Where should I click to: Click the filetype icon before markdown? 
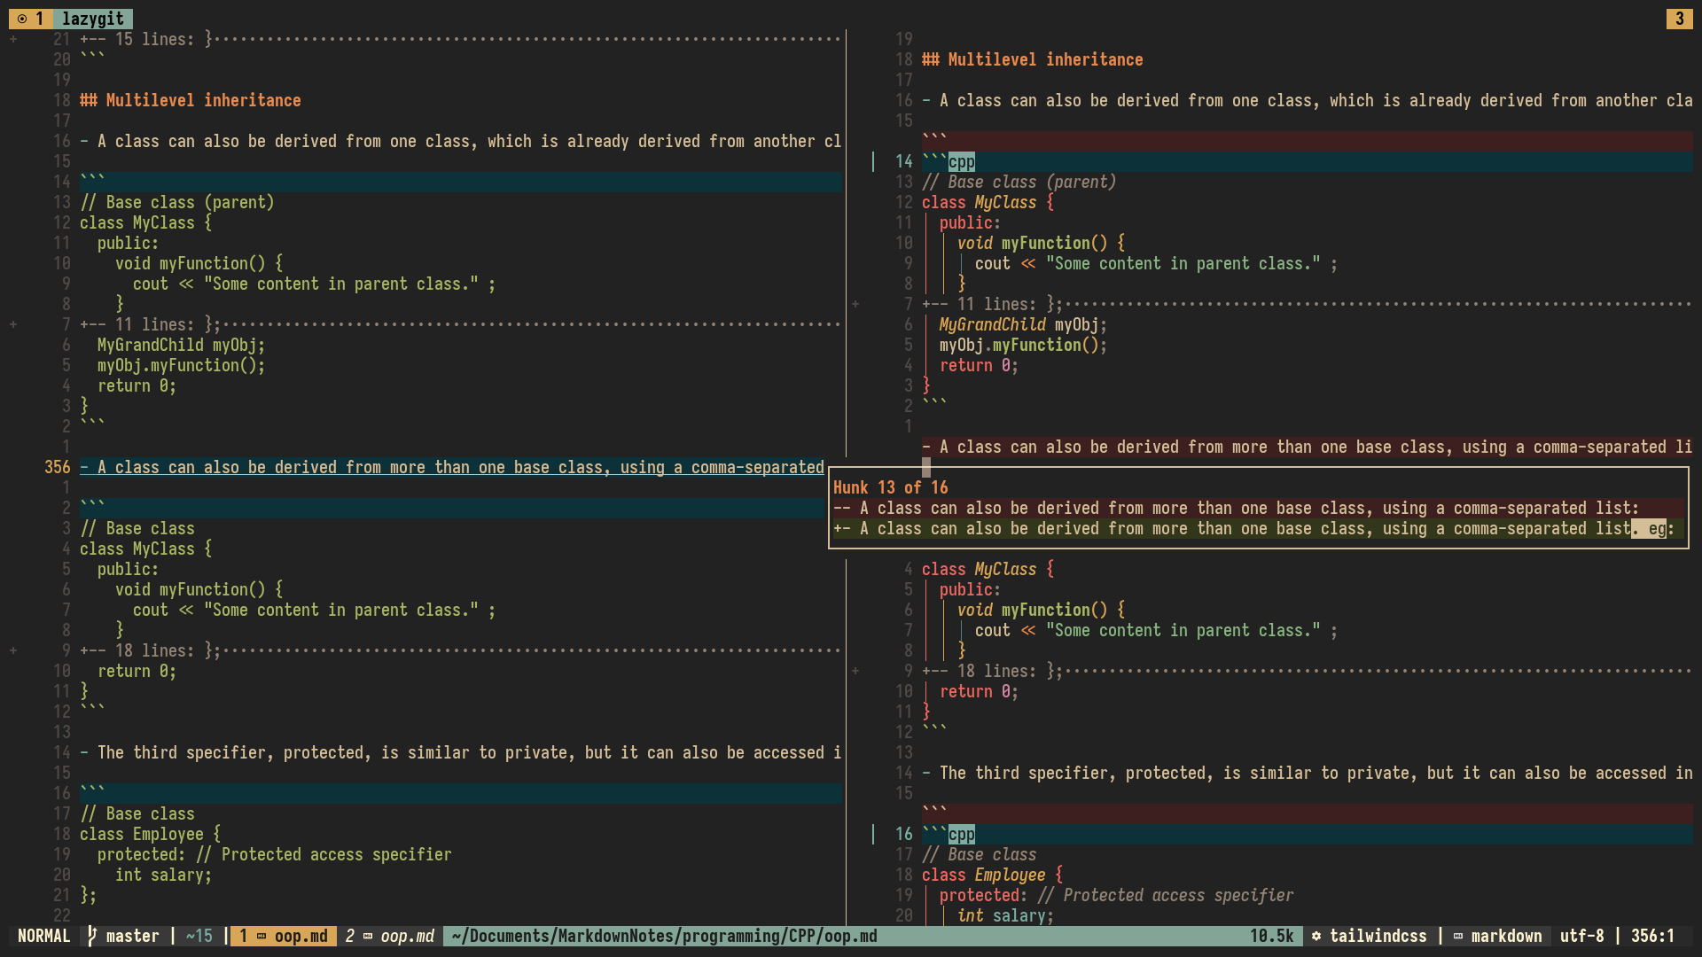click(x=1458, y=936)
